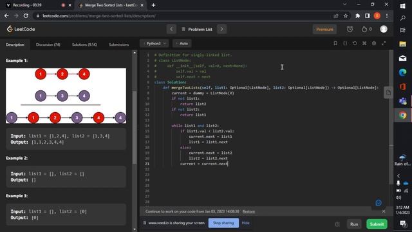Viewport: 412px width, 232px height.
Task: Click the browser address bar
Action: pos(184,15)
